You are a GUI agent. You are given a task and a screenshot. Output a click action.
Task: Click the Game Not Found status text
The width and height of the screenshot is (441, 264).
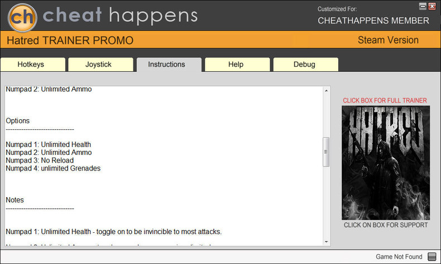399,257
